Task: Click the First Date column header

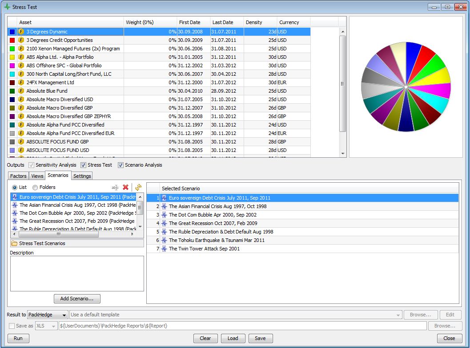Action: (x=193, y=22)
